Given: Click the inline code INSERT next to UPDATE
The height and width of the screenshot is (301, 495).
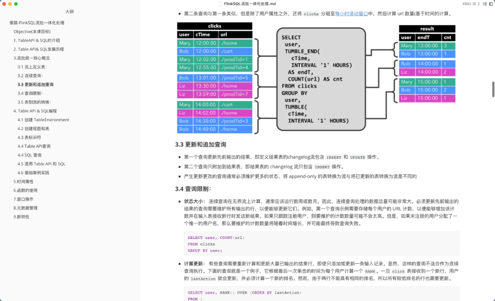Looking at the screenshot, I should click(334, 157).
